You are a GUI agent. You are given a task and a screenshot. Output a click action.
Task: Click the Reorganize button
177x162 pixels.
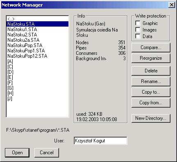tap(151, 58)
